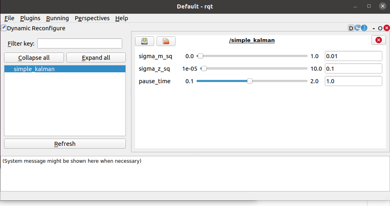Open the Help menu
Screen dimensions: 390x206
pos(122,18)
